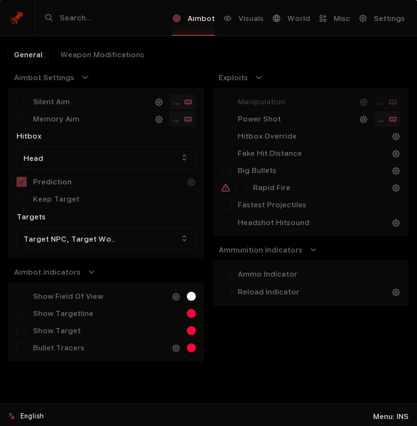Screen dimensions: 417x426
Task: Open Show Field Of View gear settings
Action: click(x=176, y=296)
